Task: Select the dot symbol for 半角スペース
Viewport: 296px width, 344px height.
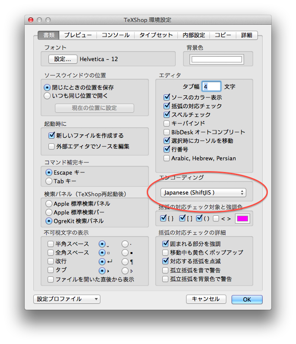Action: (125, 244)
